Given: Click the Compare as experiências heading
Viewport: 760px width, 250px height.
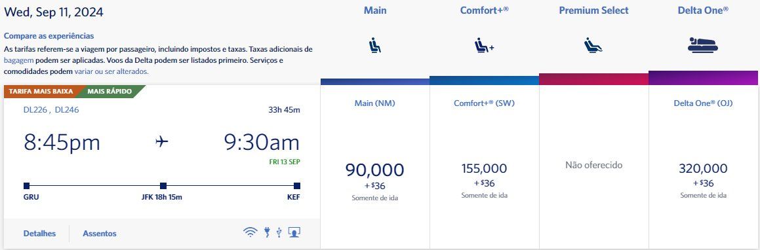Looking at the screenshot, I should click(x=49, y=36).
